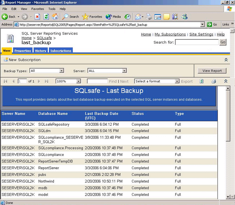Screen dimensions: 235x205
Task: Collapse the parameters area chevron
Action: pos(226,60)
